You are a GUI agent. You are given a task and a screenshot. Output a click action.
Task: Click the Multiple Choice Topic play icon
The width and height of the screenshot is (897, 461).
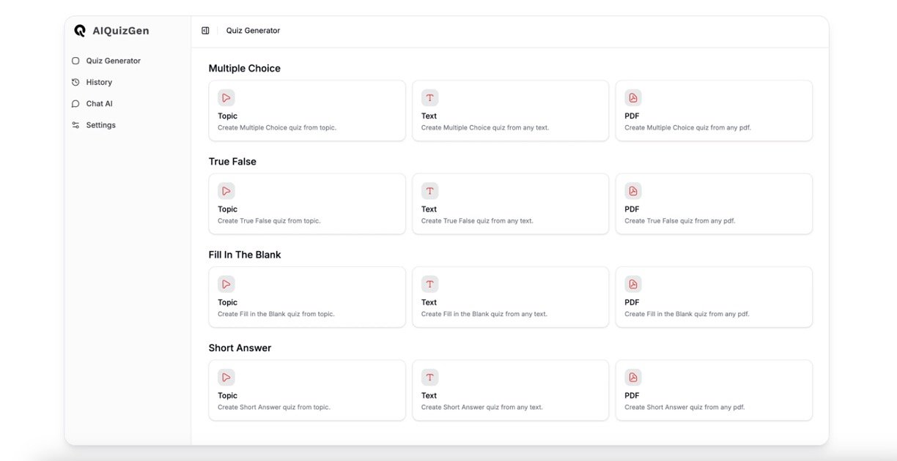(226, 98)
